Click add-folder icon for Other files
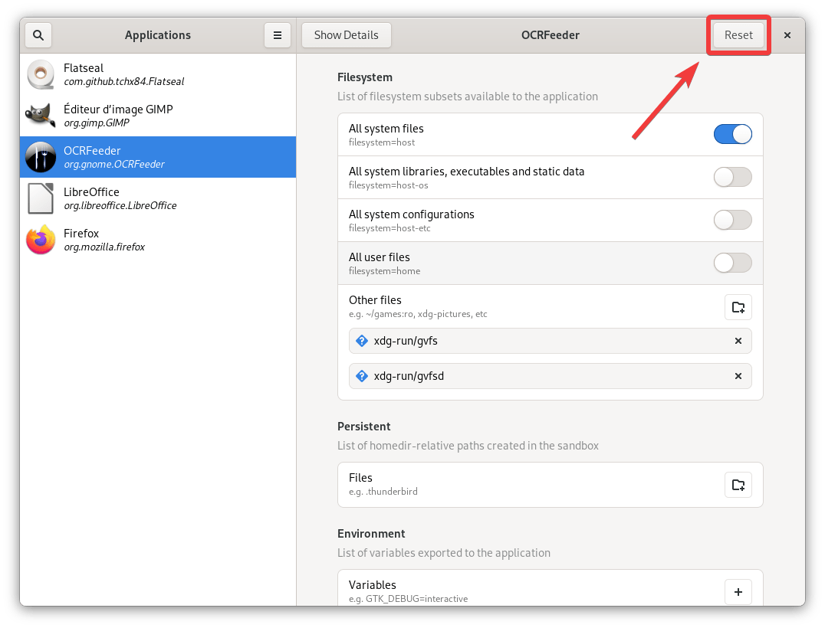Image resolution: width=825 pixels, height=628 pixels. tap(738, 307)
